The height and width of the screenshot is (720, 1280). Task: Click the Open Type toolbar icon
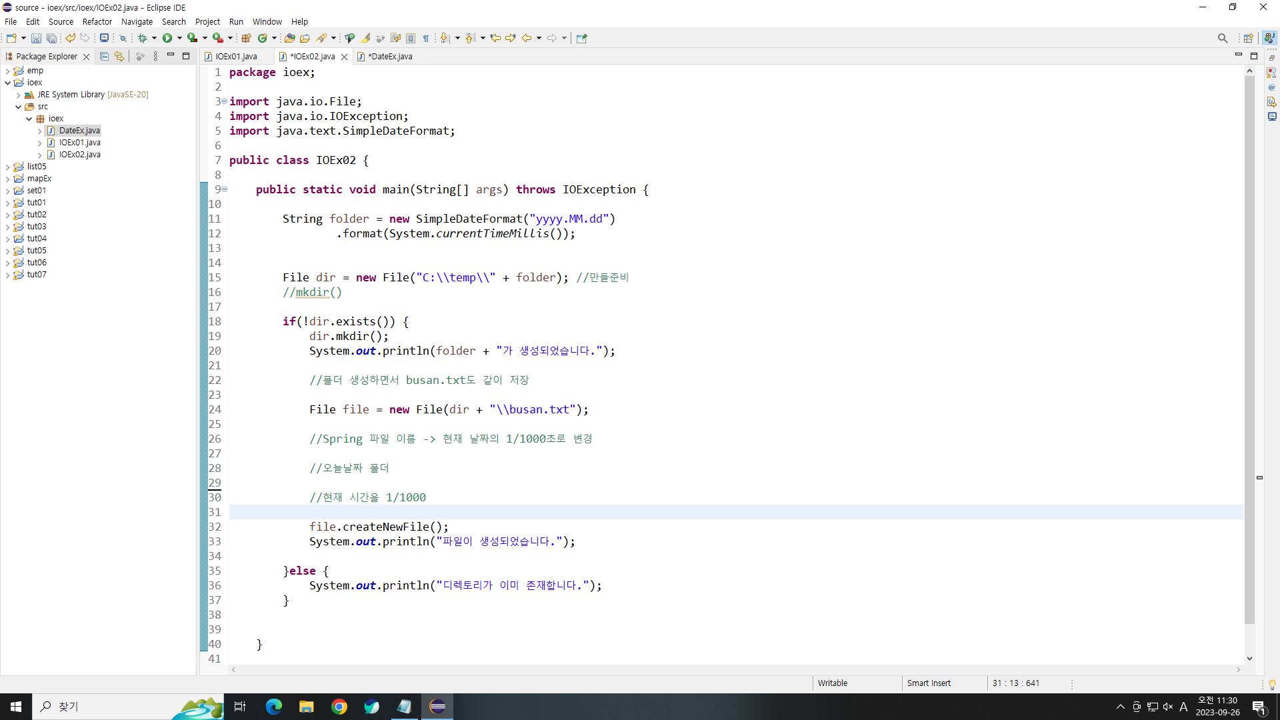[289, 39]
